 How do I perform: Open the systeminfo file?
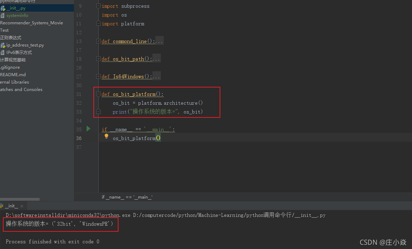[17, 16]
